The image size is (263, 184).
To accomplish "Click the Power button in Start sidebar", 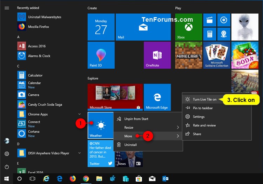I will (x=7, y=167).
